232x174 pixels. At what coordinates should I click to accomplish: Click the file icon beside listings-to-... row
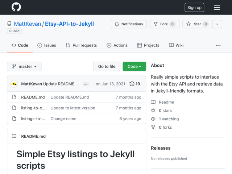coord(14,119)
